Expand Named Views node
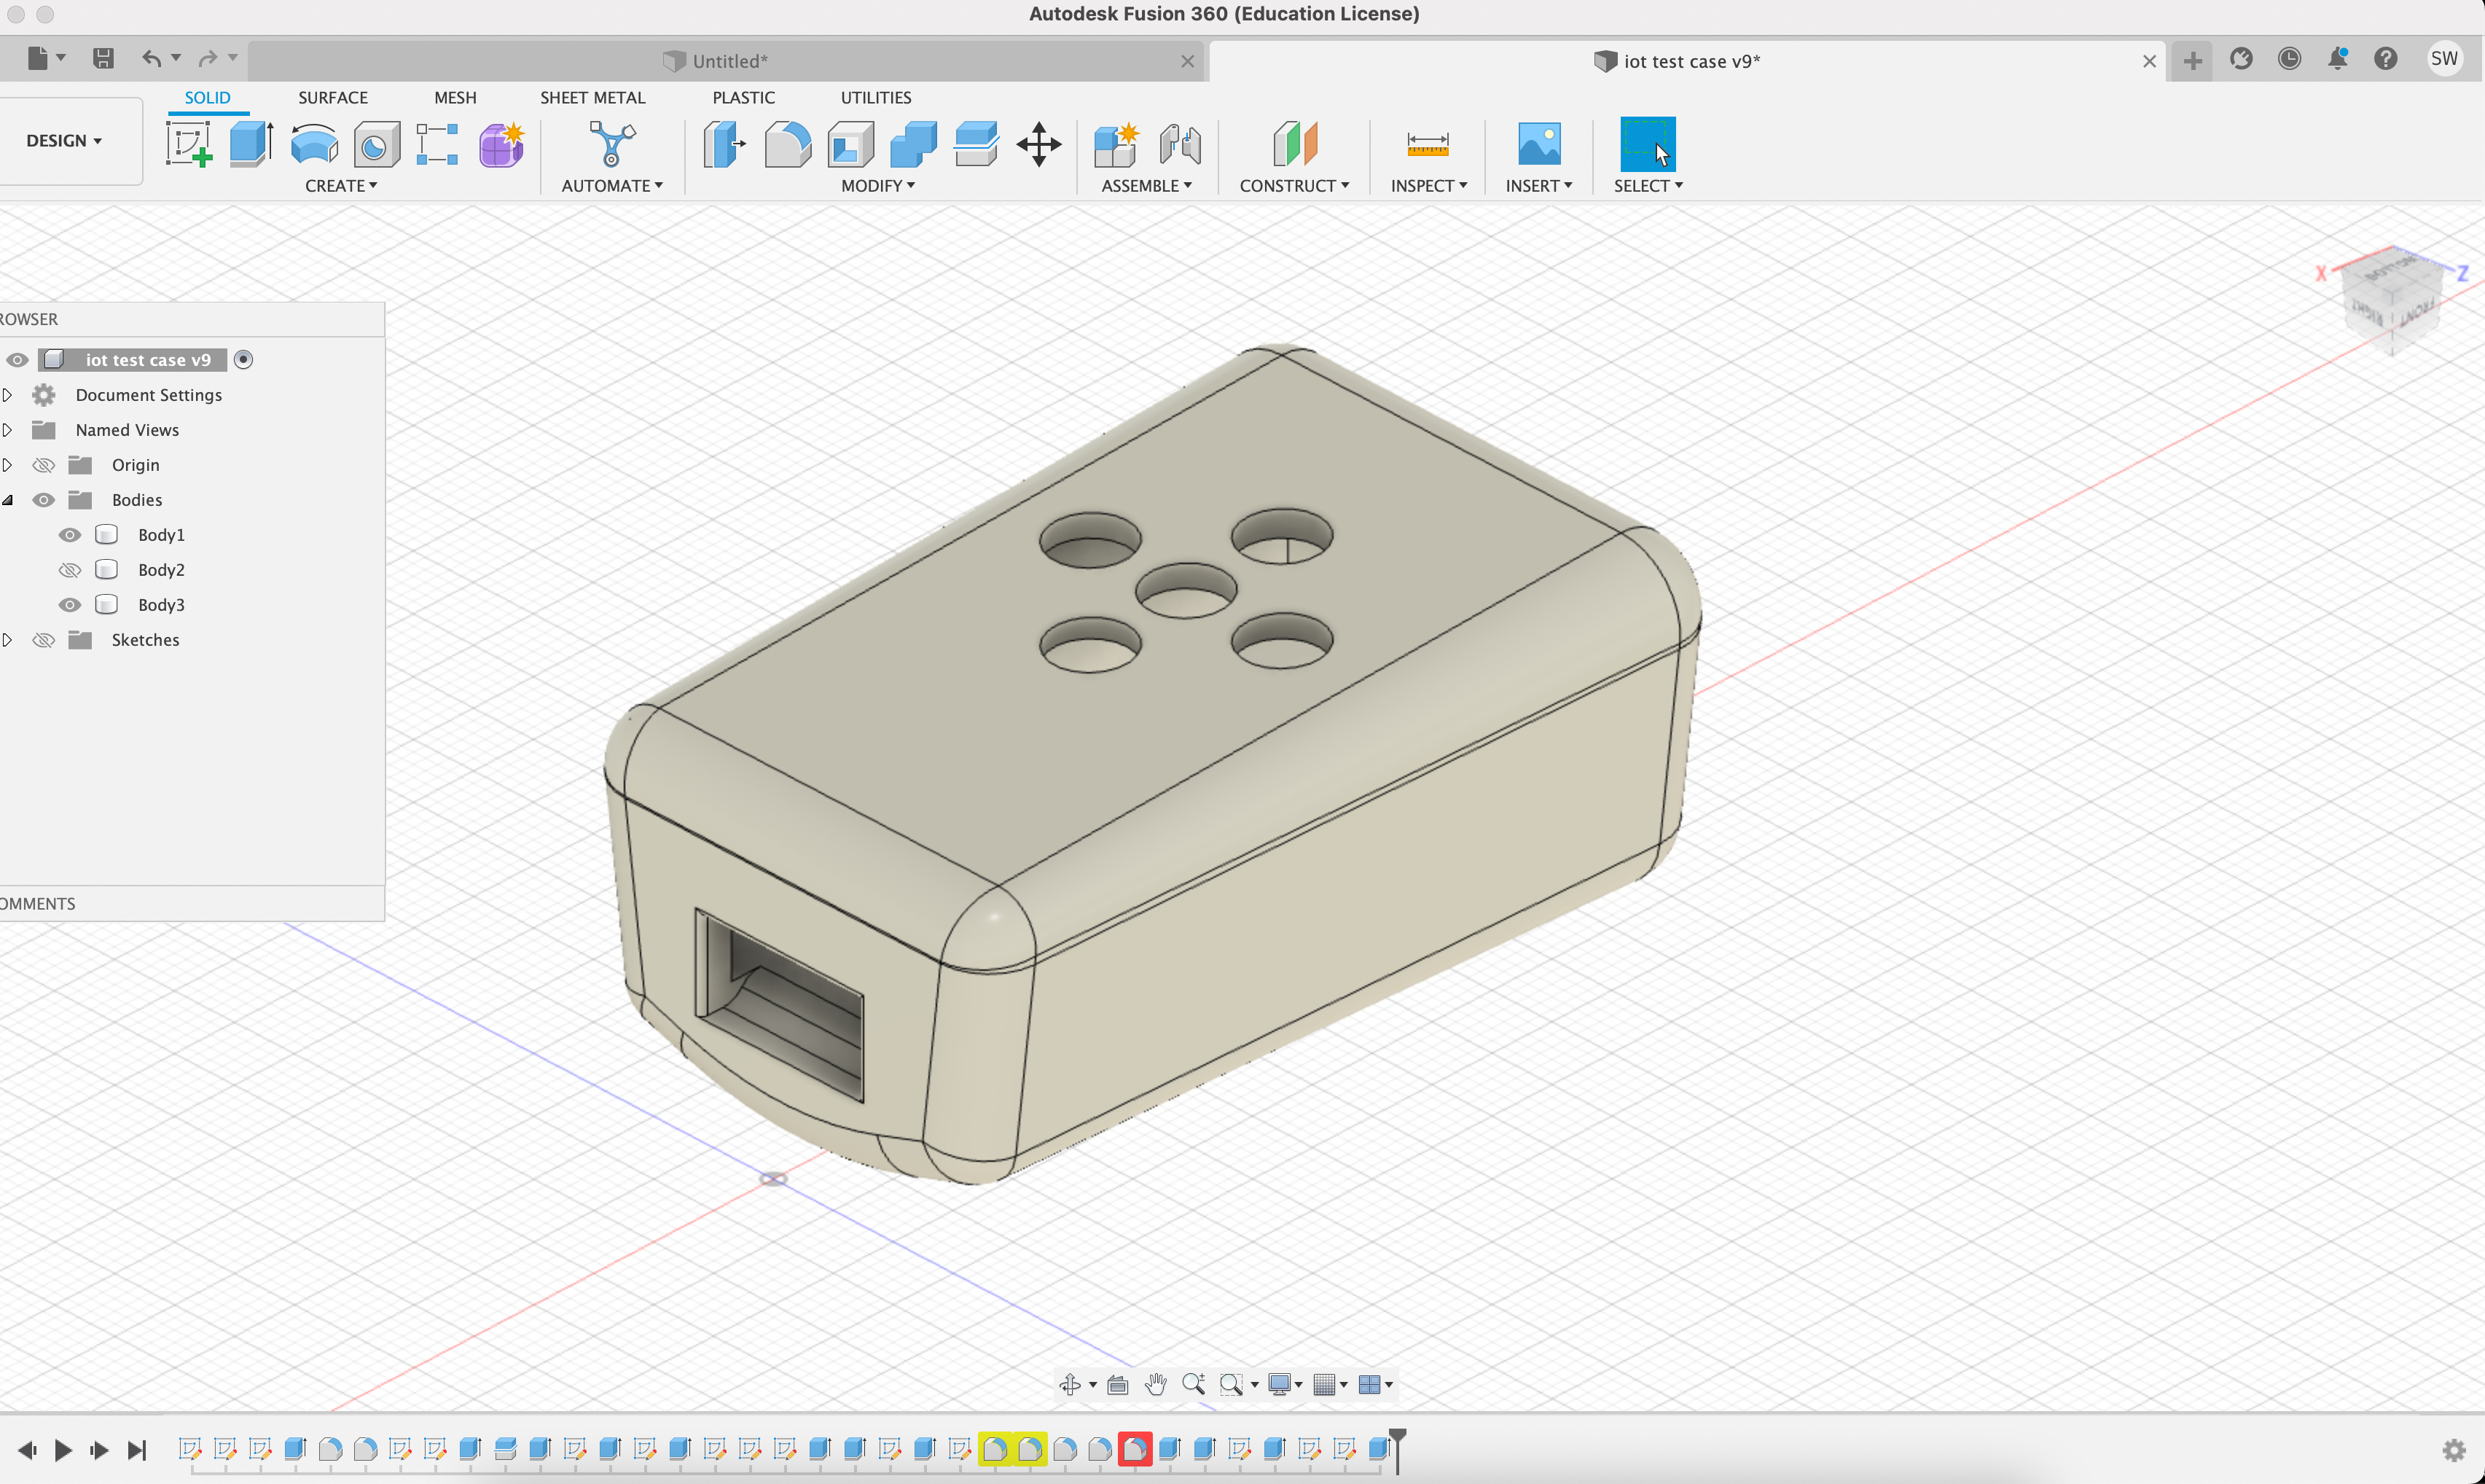The width and height of the screenshot is (2485, 1484). click(7, 430)
